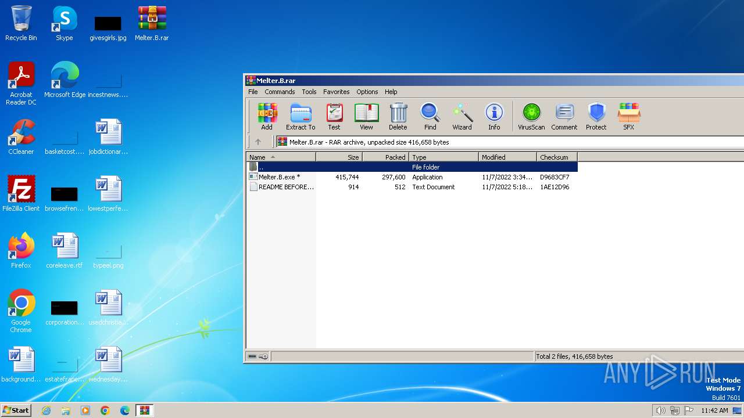Open the File menu

click(253, 92)
